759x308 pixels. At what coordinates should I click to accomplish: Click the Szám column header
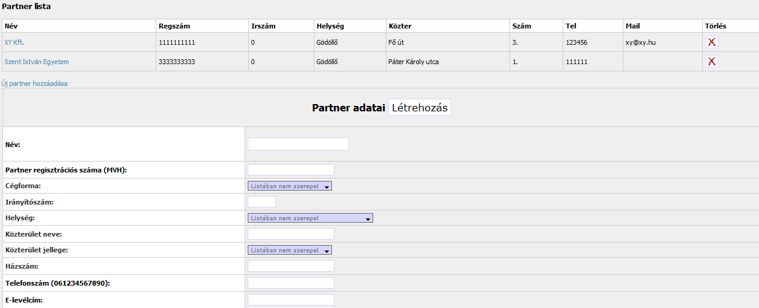coord(537,26)
